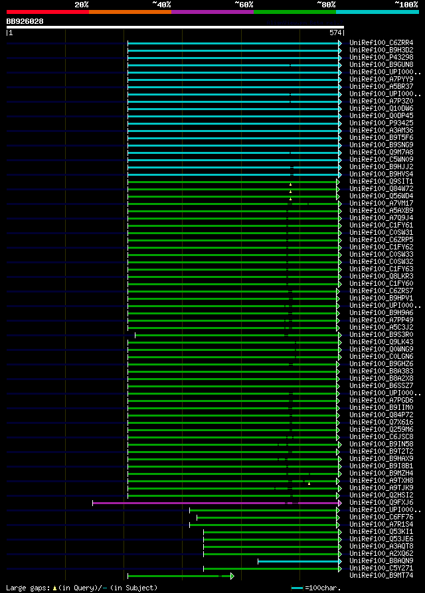Screen dimensions: 425x593
Task: Choose hit UniRef100_A7PGD6
Action: pyautogui.click(x=381, y=401)
